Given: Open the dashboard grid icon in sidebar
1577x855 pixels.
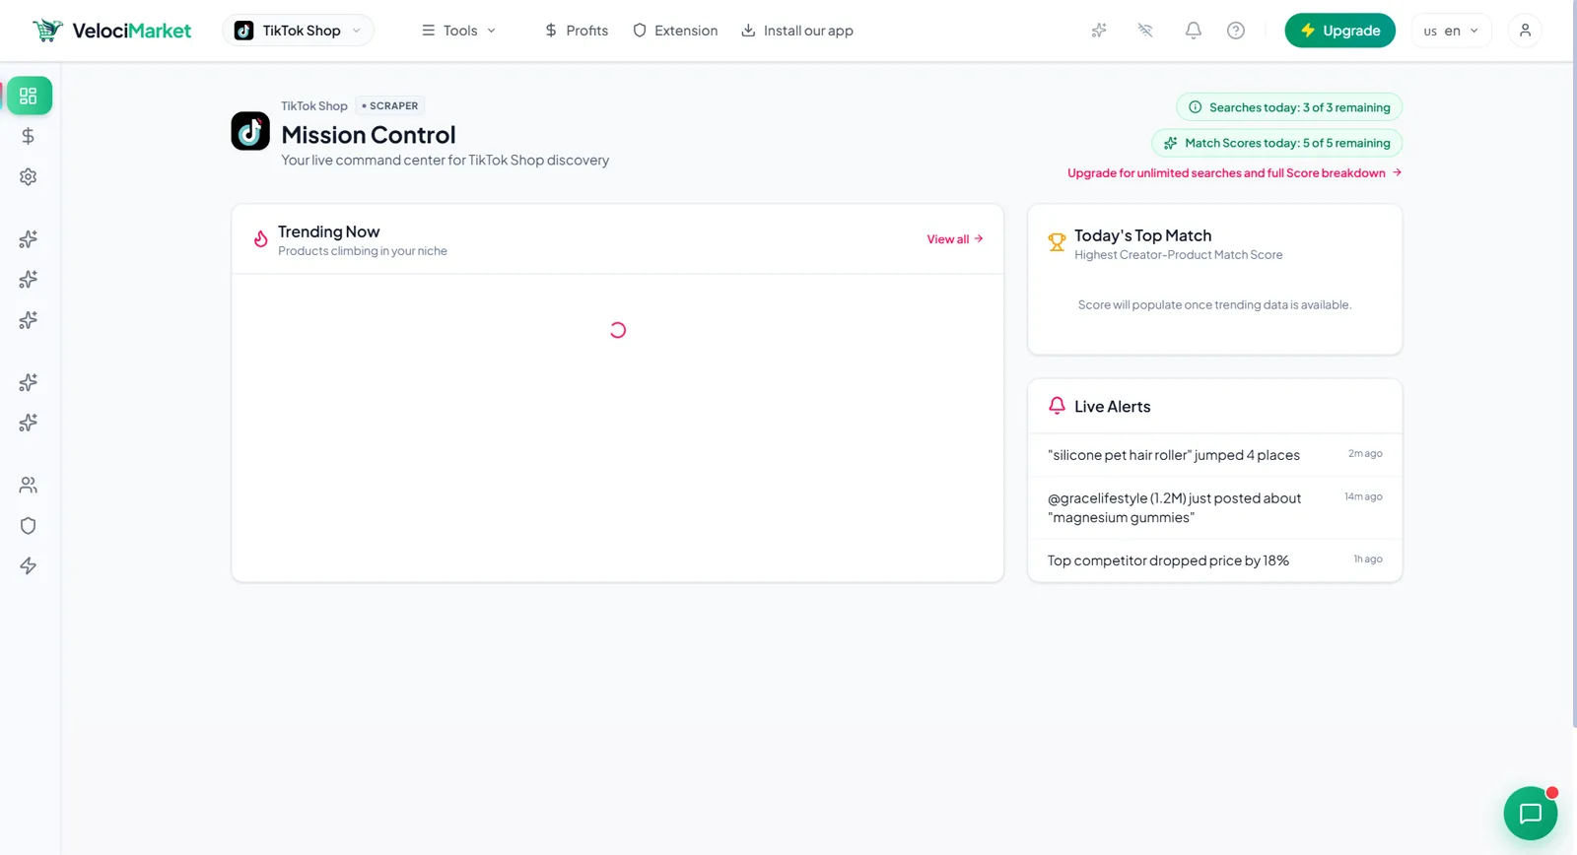Looking at the screenshot, I should (x=29, y=96).
